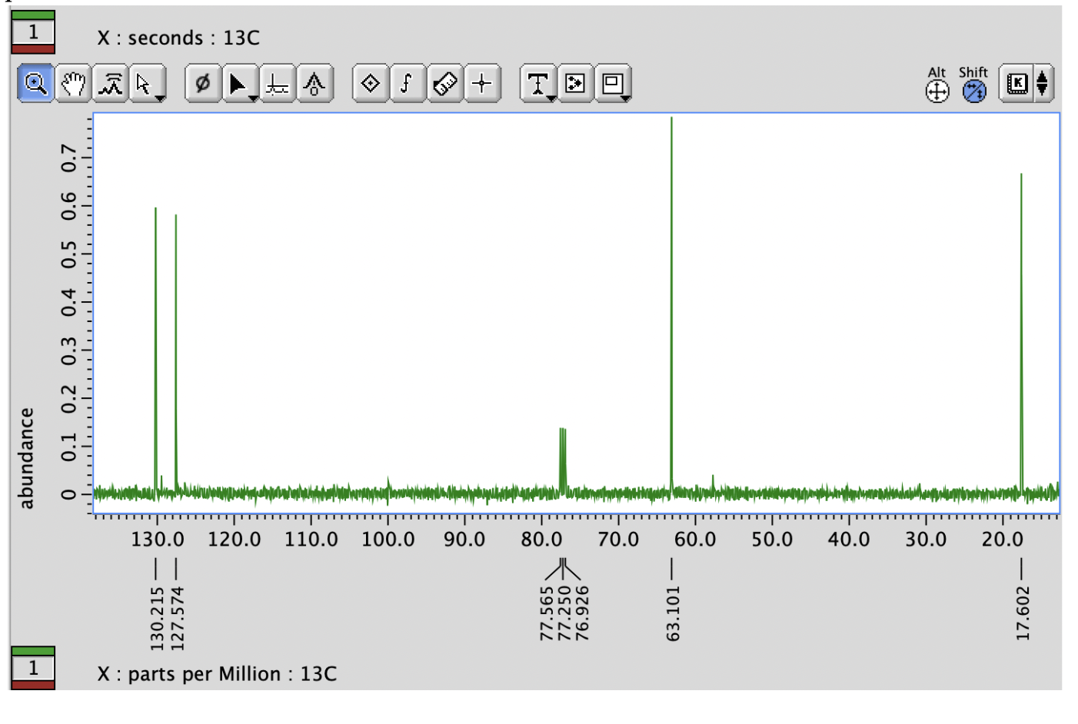This screenshot has height=724, width=1078.
Task: Click the phase correction (ø) tool
Action: click(x=202, y=85)
